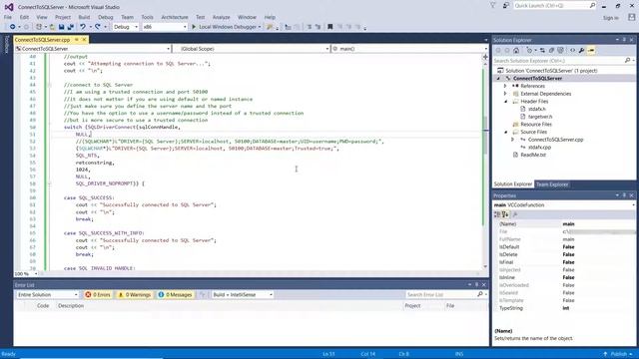Toggle the 0 Messages filter
This screenshot has width=639, height=359.
(175, 295)
